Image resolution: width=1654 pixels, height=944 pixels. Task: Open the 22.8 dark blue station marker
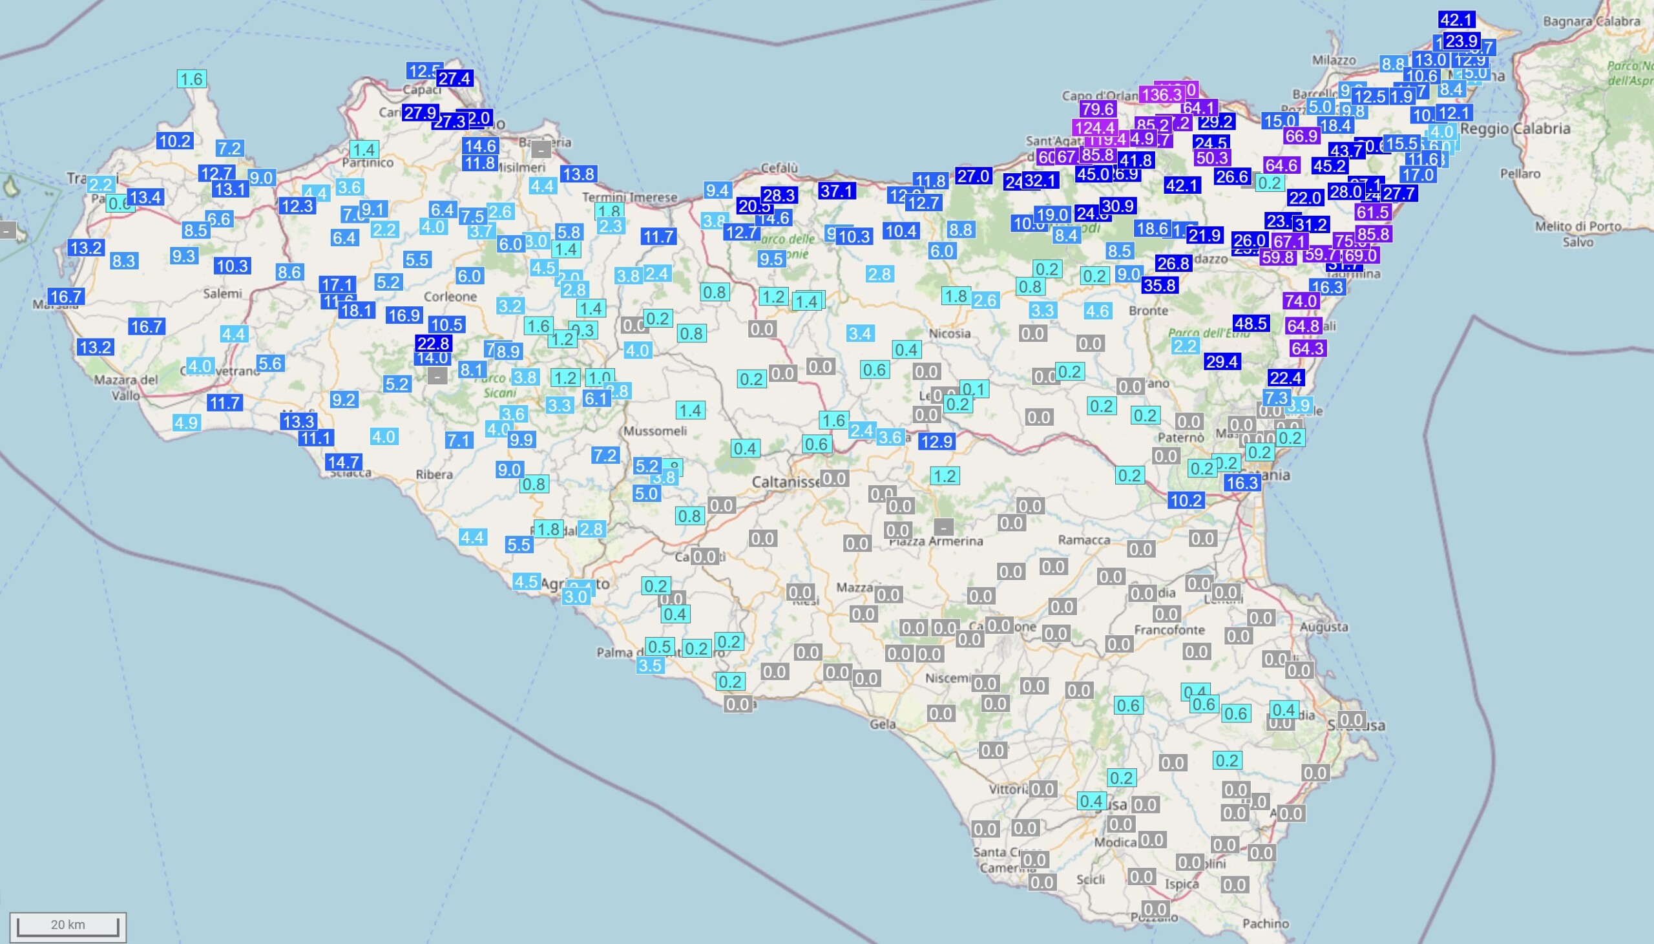coord(433,343)
